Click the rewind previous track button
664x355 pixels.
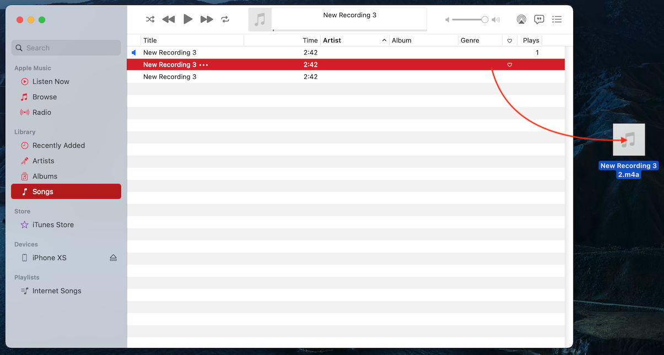(x=169, y=19)
